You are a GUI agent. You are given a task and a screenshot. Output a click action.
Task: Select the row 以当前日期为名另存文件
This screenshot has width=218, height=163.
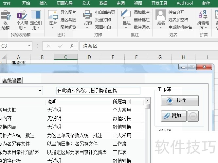click(x=72, y=144)
